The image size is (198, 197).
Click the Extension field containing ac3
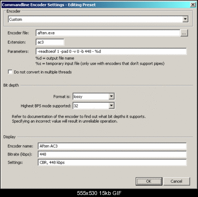pos(50,42)
